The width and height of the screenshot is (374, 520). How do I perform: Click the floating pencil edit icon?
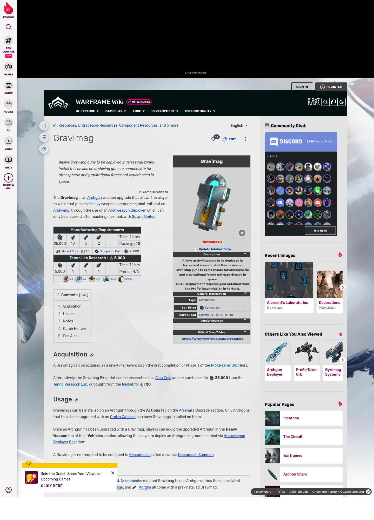point(44,149)
